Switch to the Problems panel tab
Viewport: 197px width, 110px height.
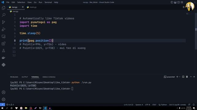[x=14, y=77]
